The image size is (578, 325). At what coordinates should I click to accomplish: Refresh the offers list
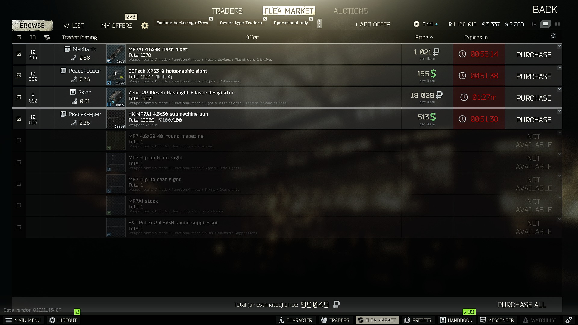(553, 36)
